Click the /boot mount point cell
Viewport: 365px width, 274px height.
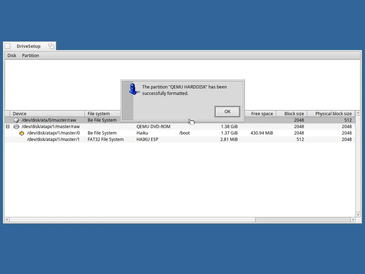(185, 133)
